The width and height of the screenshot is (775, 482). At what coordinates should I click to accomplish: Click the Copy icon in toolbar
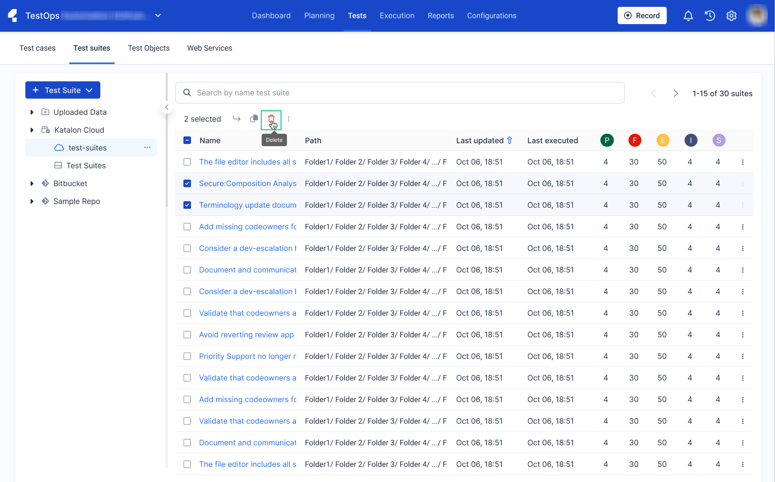pos(254,118)
